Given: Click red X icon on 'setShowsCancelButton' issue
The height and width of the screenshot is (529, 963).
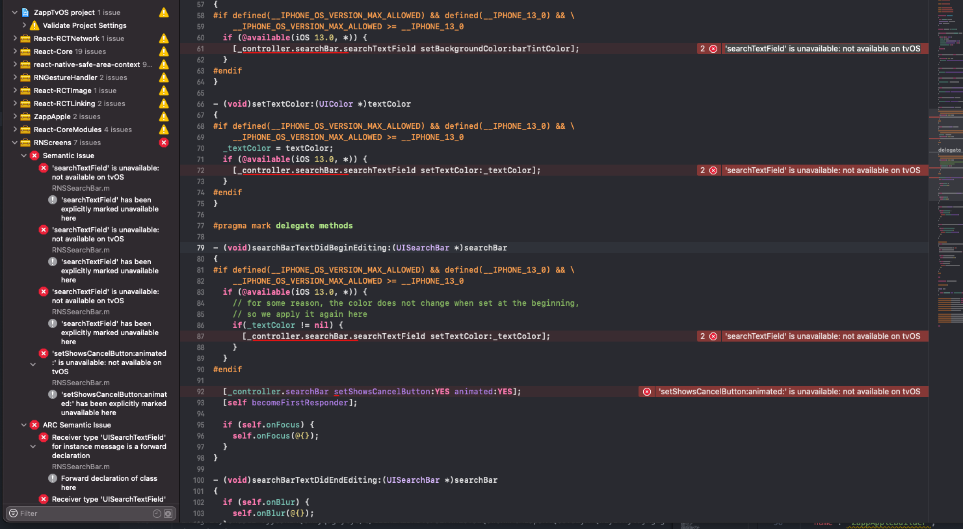Looking at the screenshot, I should pos(43,353).
